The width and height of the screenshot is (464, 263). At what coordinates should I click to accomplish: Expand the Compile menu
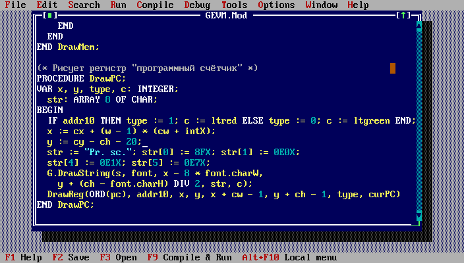(x=155, y=5)
